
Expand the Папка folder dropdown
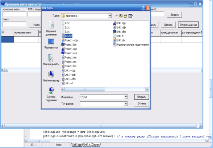click(110, 16)
